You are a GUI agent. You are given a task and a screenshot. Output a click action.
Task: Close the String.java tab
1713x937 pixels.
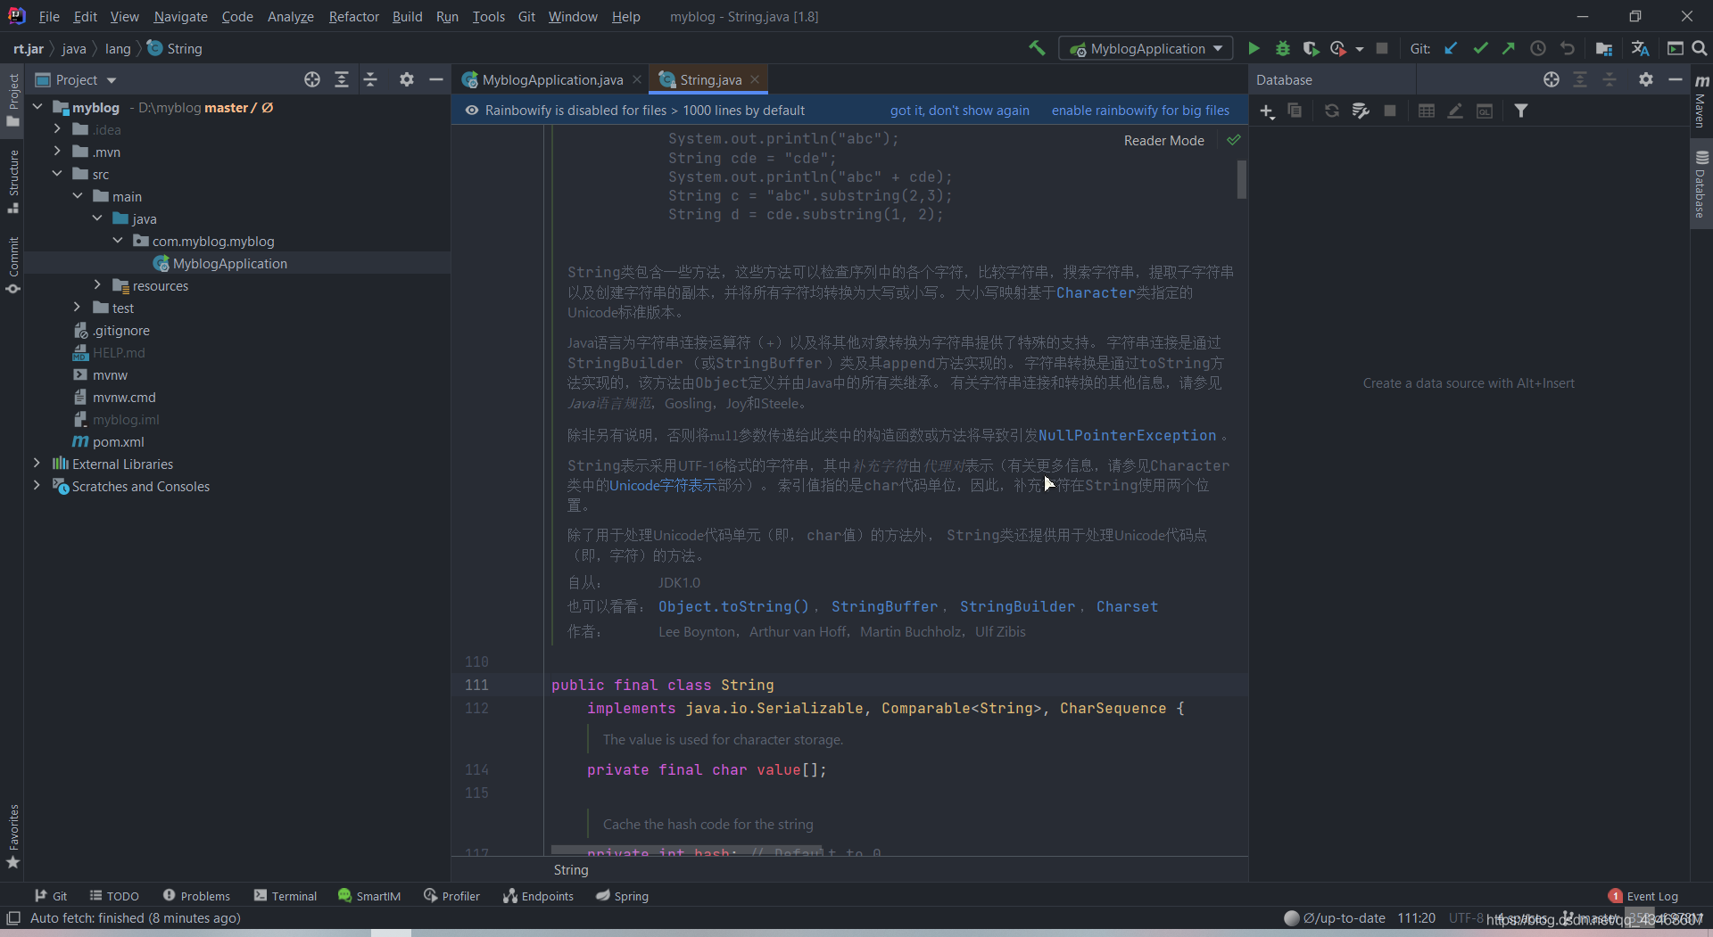point(755,79)
